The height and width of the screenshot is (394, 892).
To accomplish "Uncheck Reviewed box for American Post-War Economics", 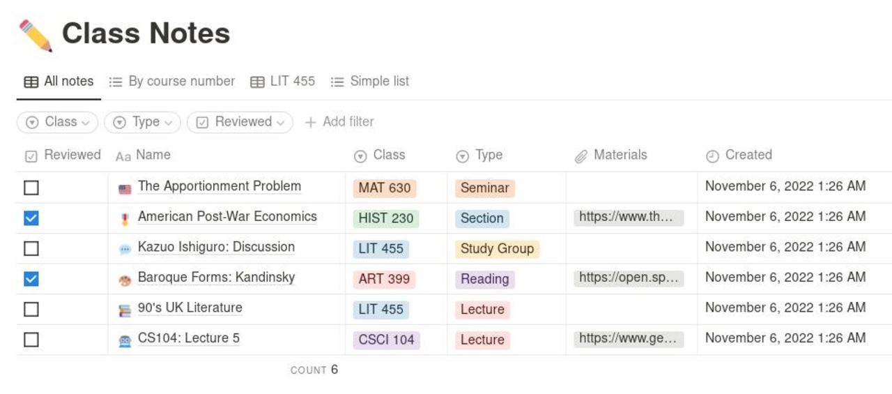I will [x=31, y=218].
